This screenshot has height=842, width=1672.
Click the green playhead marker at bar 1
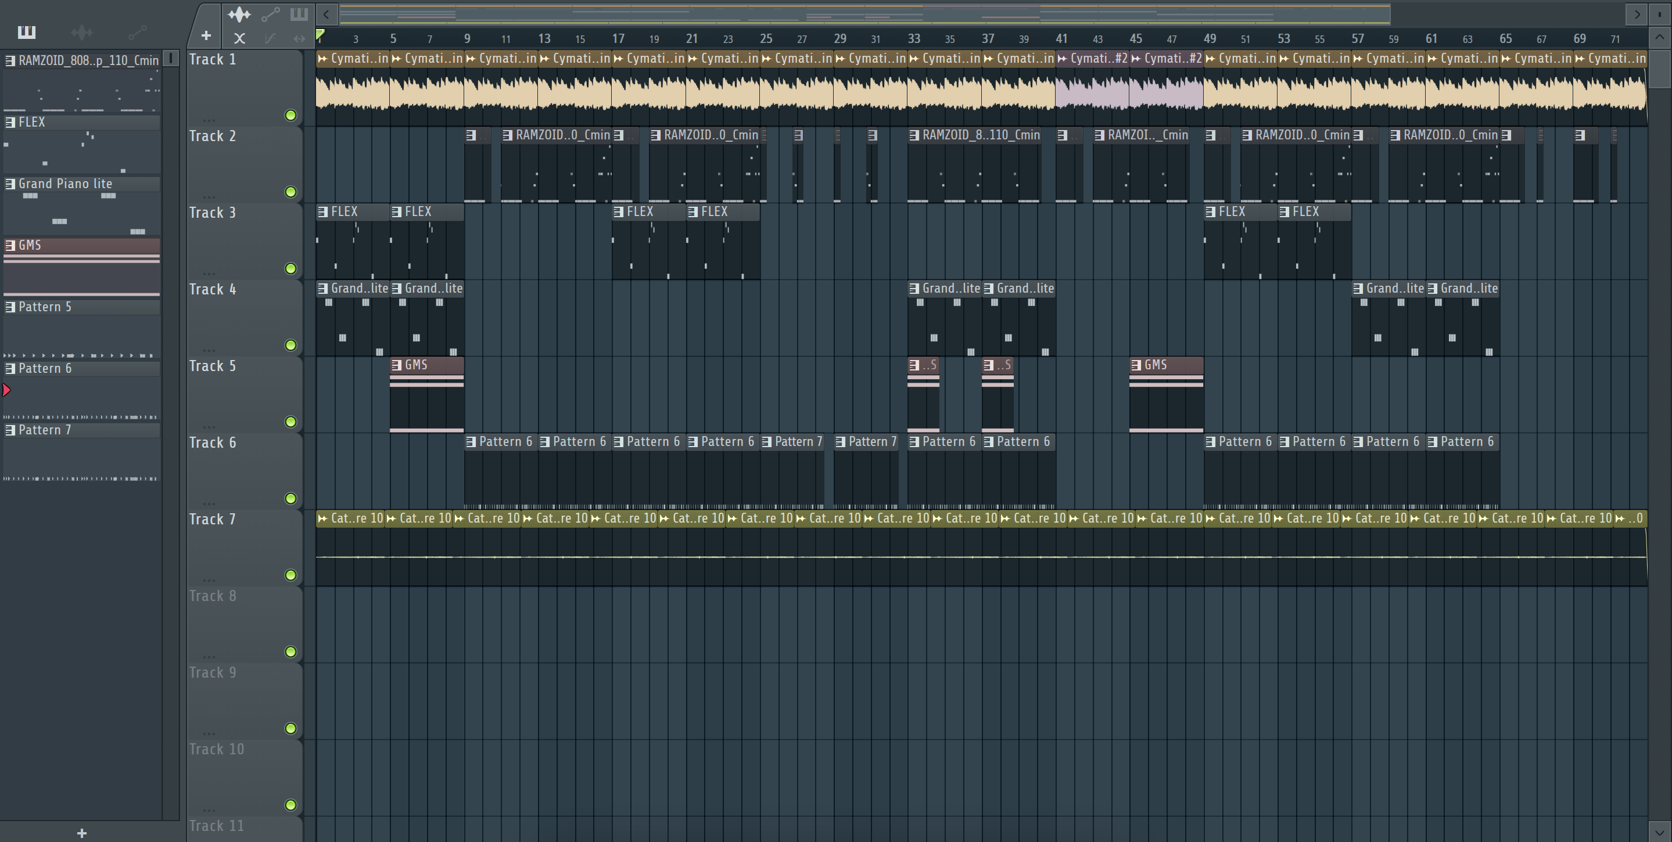[320, 34]
